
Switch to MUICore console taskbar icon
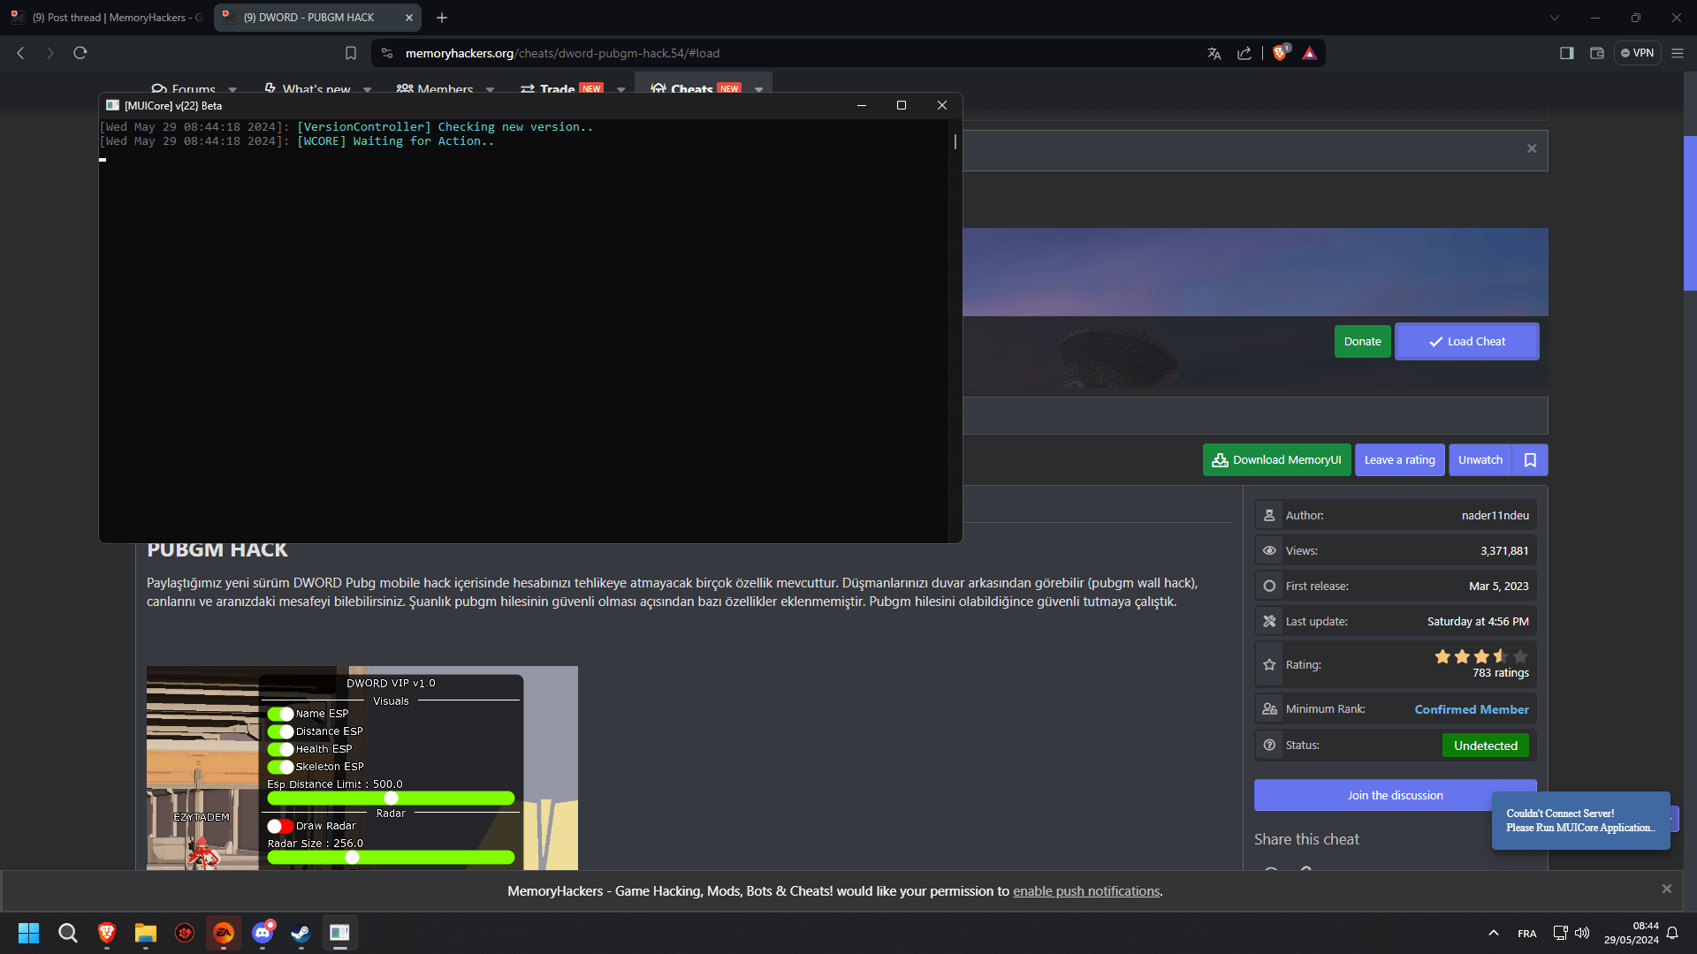340,933
